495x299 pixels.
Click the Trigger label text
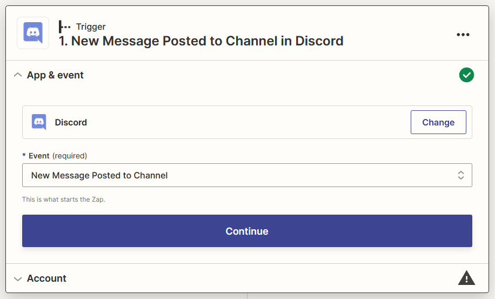tap(91, 26)
